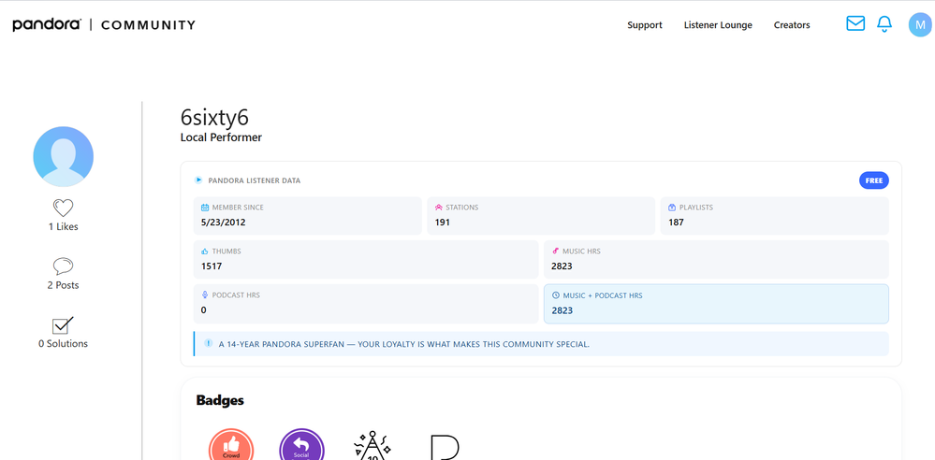The width and height of the screenshot is (935, 460).
Task: Click the Local Performer rank text
Action: [x=221, y=137]
